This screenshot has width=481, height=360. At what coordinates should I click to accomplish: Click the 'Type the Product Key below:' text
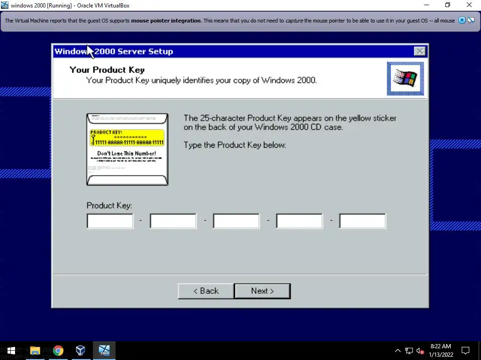(235, 145)
